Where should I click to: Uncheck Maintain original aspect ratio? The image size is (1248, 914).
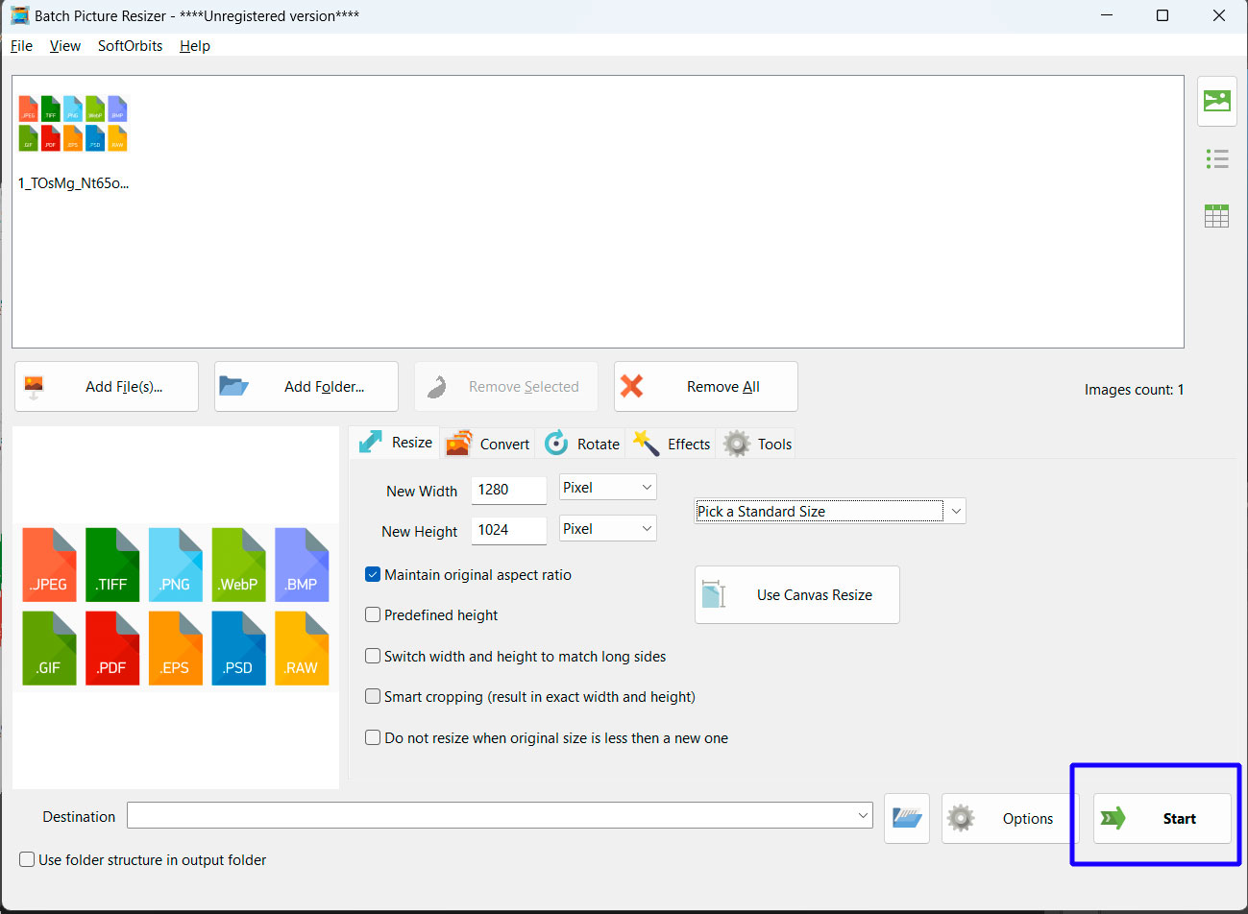click(x=373, y=574)
